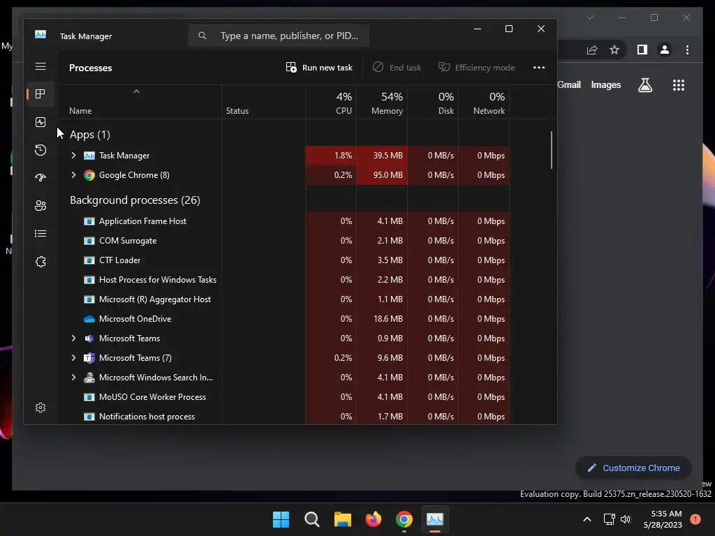Click the Chrome share page icon
The height and width of the screenshot is (536, 715).
click(592, 50)
